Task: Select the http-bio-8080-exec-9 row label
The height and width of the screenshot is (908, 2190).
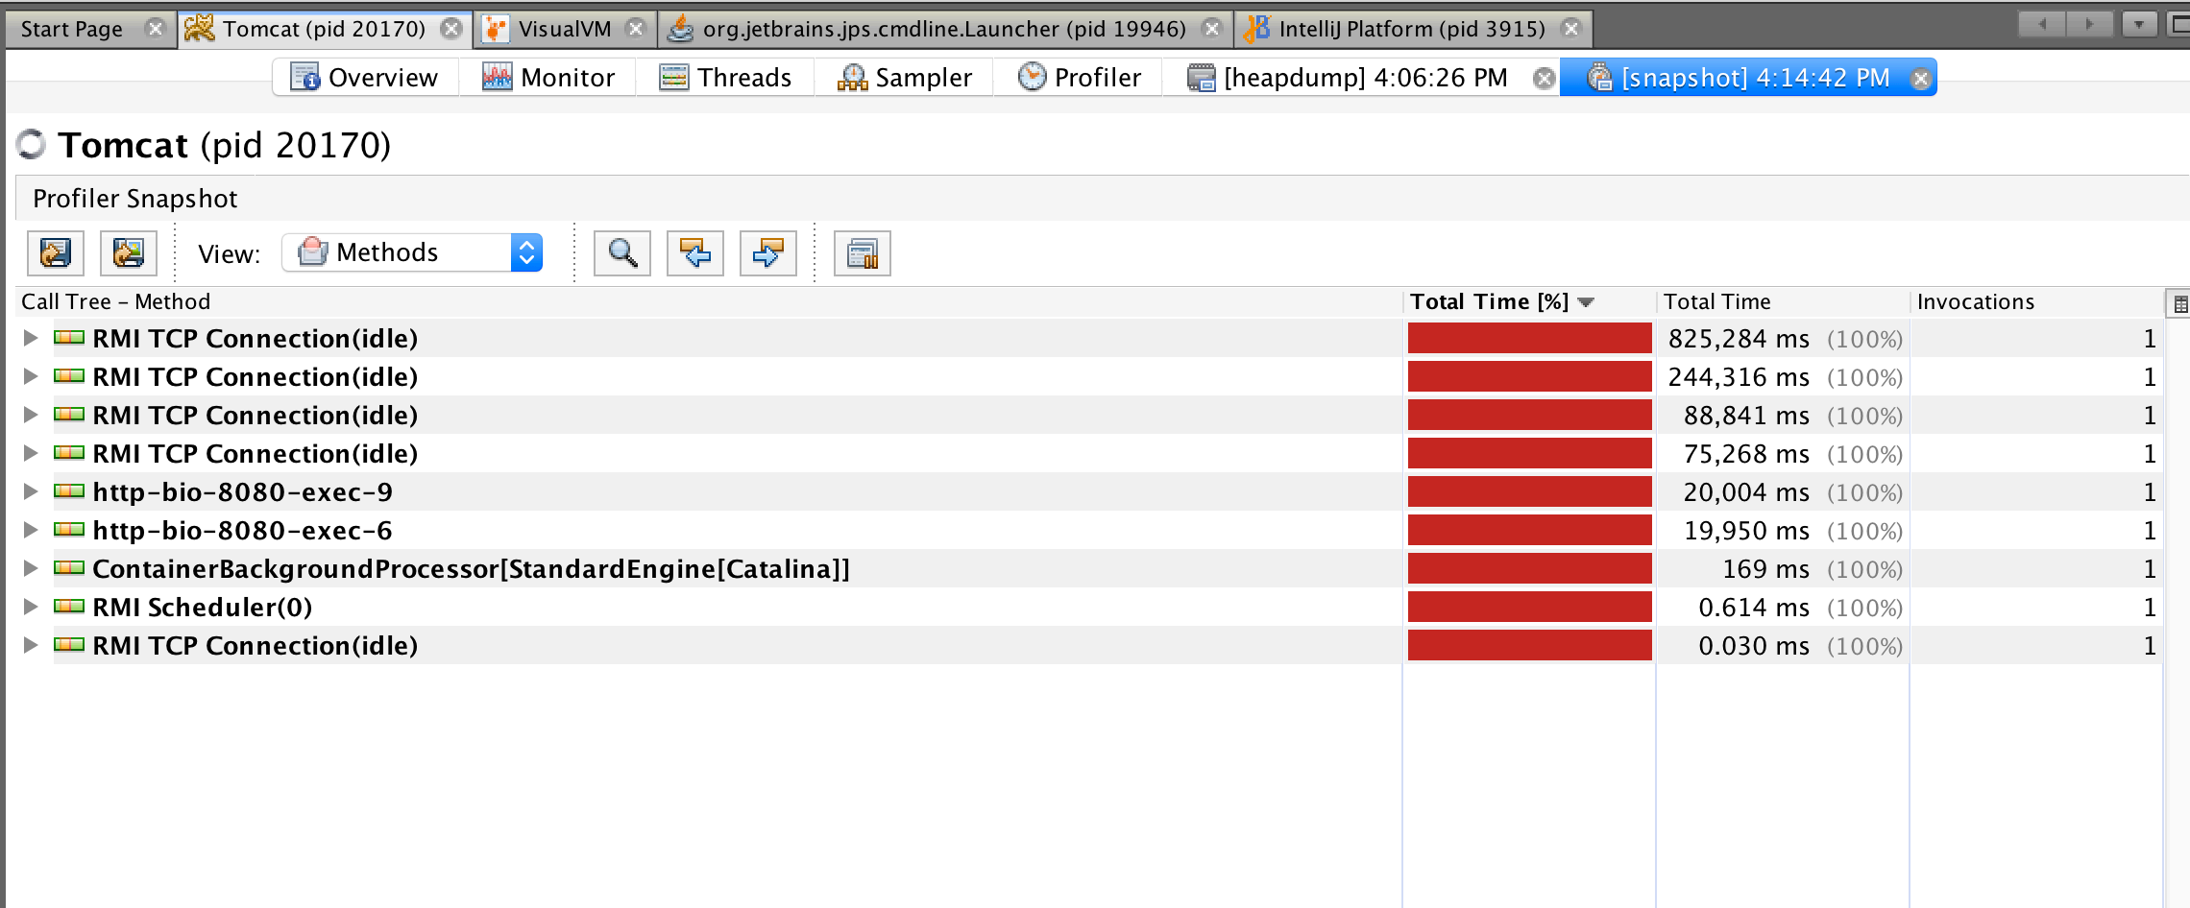Action: tap(242, 492)
